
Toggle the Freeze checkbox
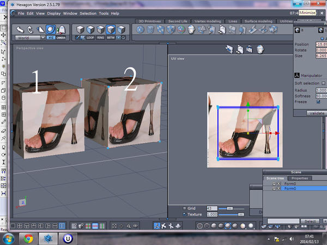pos(318,102)
